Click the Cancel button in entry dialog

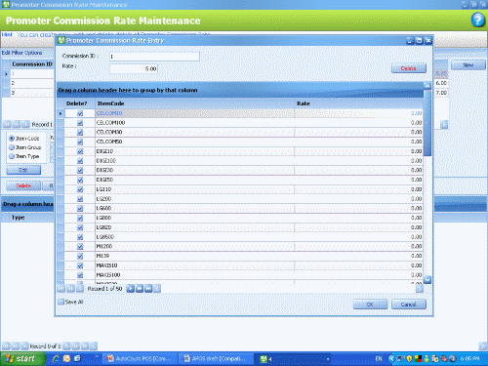coord(409,305)
